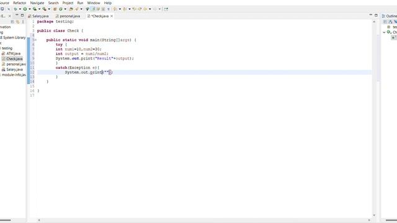This screenshot has width=397, height=223.
Task: Maximize the editor area
Action: point(377,15)
